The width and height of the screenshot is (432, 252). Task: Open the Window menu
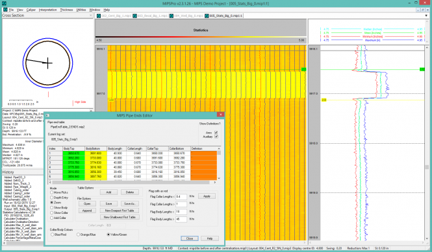(94, 10)
